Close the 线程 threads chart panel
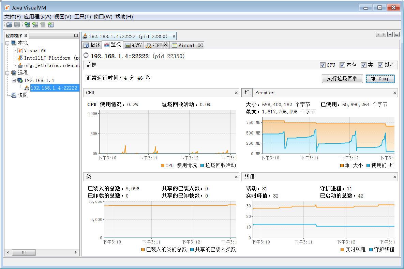404x269 pixels. [394, 177]
